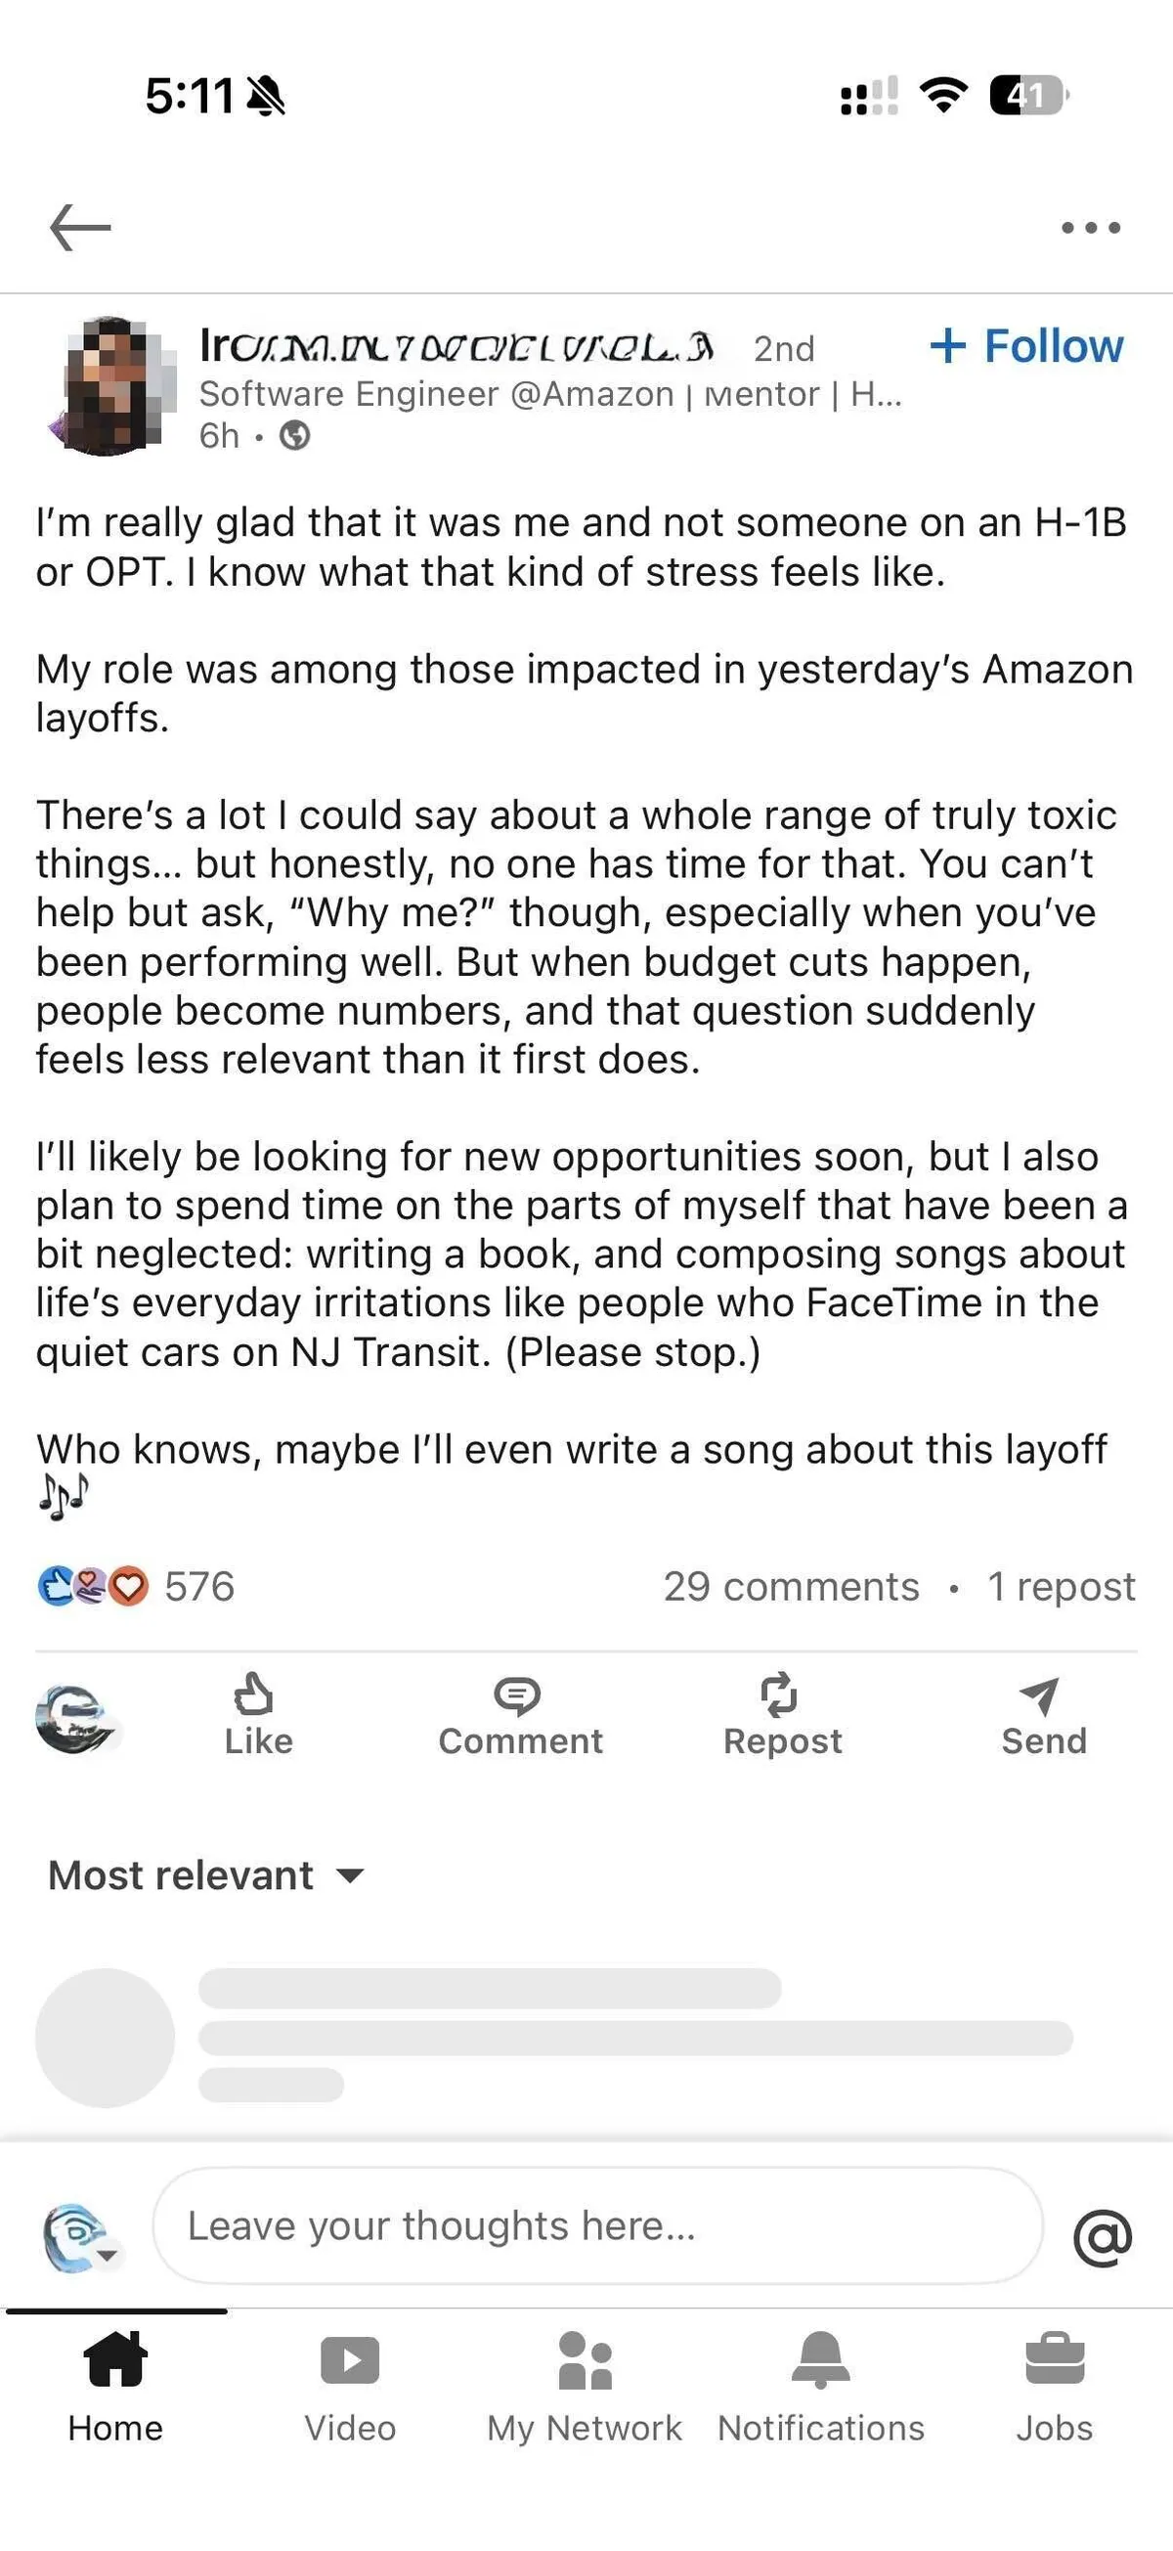
Task: Open the react-as profile switcher avatar
Action: (76, 1718)
